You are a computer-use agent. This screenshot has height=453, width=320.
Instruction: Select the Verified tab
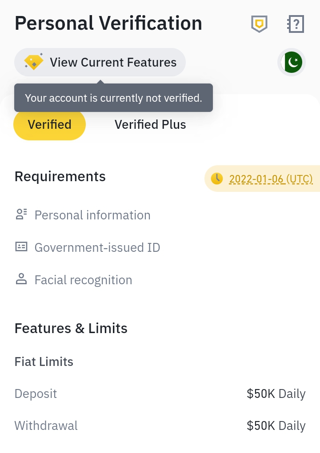pos(49,124)
